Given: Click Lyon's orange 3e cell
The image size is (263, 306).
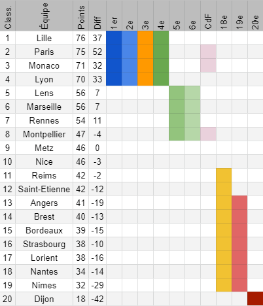Looking at the screenshot, I should pos(145,79).
